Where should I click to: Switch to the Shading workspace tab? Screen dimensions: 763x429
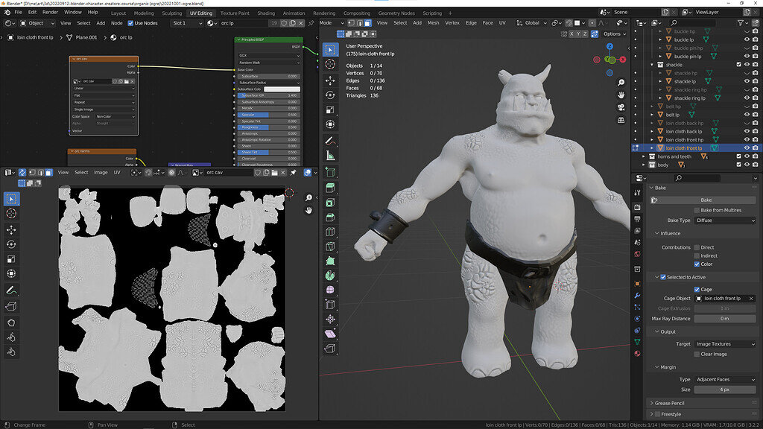(267, 11)
